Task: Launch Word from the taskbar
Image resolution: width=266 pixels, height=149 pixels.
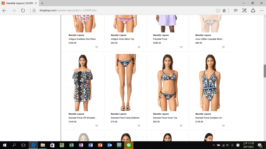Action: click(x=90, y=145)
